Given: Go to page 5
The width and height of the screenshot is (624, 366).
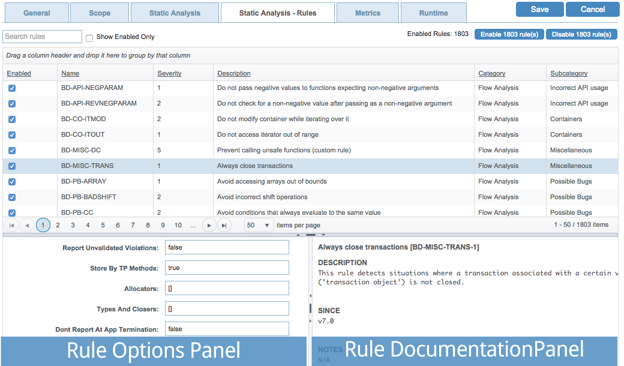Looking at the screenshot, I should 103,225.
